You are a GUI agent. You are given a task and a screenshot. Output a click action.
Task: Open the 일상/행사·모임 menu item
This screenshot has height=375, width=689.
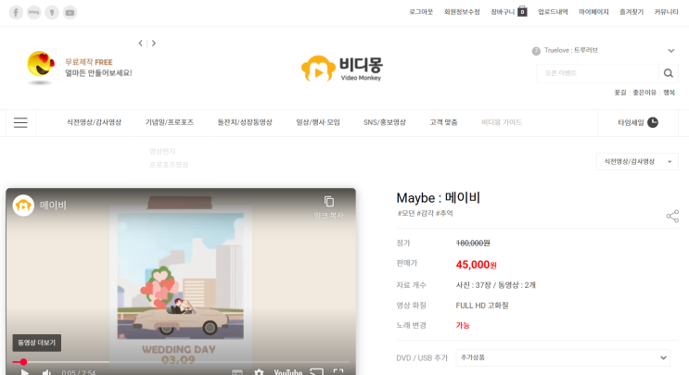tap(318, 122)
